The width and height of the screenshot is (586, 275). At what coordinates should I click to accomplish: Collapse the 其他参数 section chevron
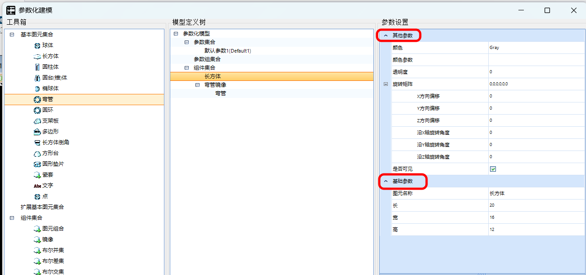click(386, 35)
